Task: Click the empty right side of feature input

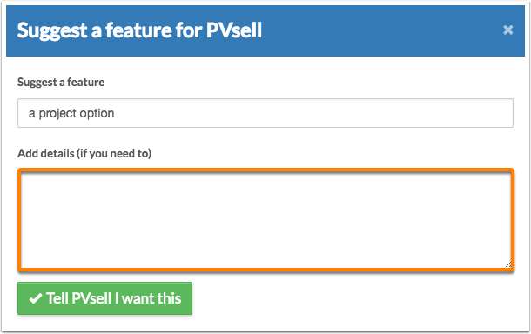Action: pos(313,113)
